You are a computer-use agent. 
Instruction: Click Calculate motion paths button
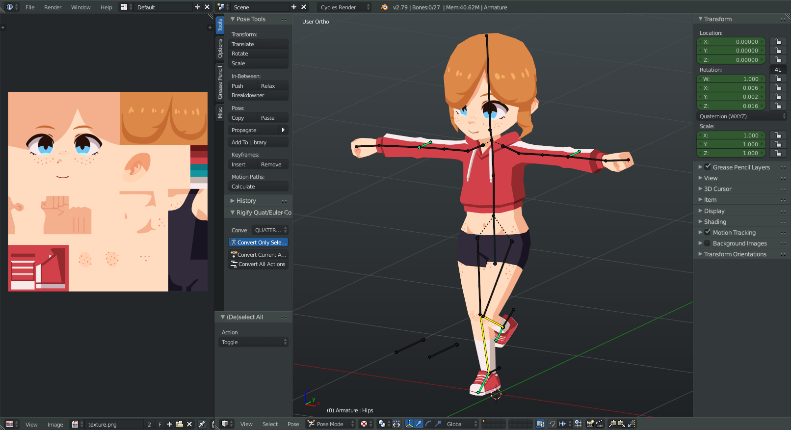[x=258, y=187]
